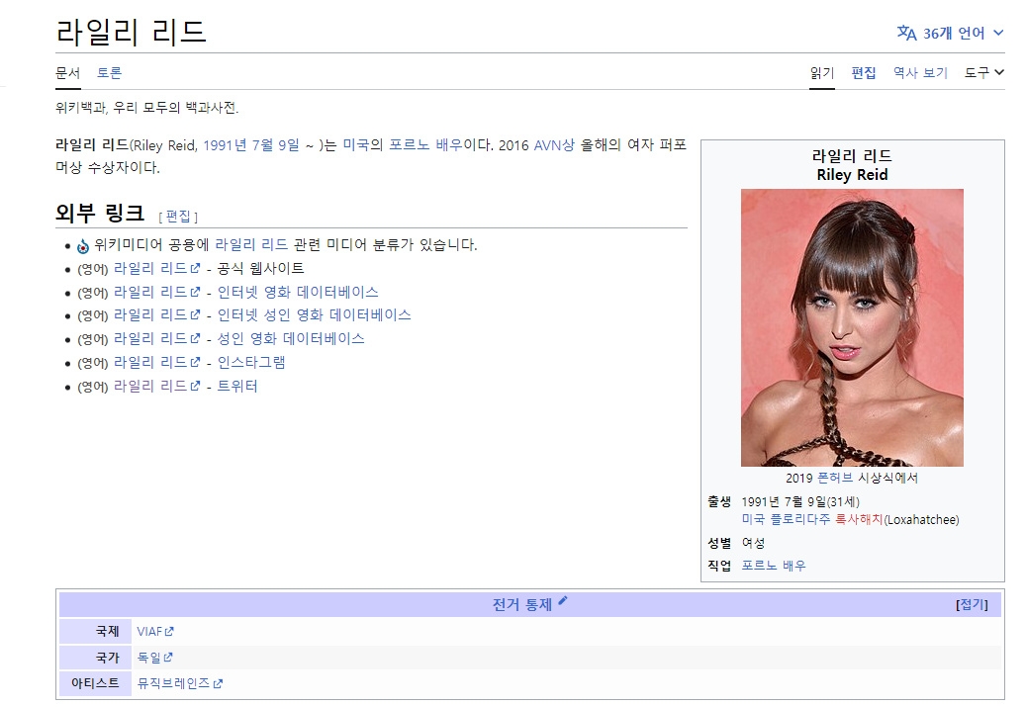Open the 전거 통제 heading link
Screen dimensions: 1026x707
pyautogui.click(x=521, y=605)
